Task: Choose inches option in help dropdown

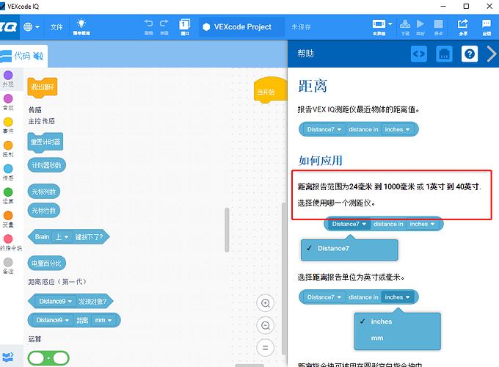Action: point(398,321)
